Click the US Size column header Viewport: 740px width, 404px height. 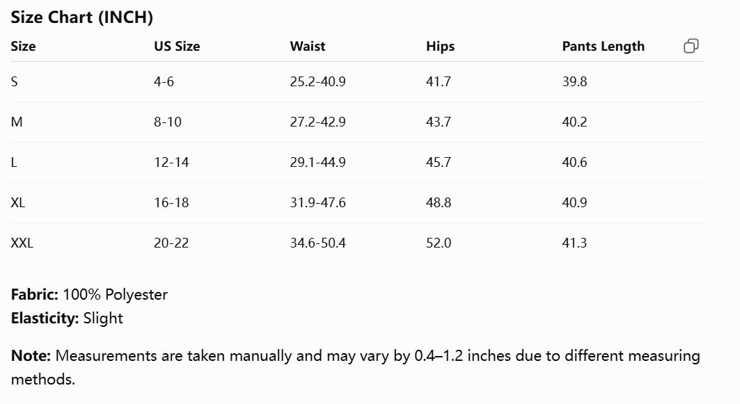(177, 46)
